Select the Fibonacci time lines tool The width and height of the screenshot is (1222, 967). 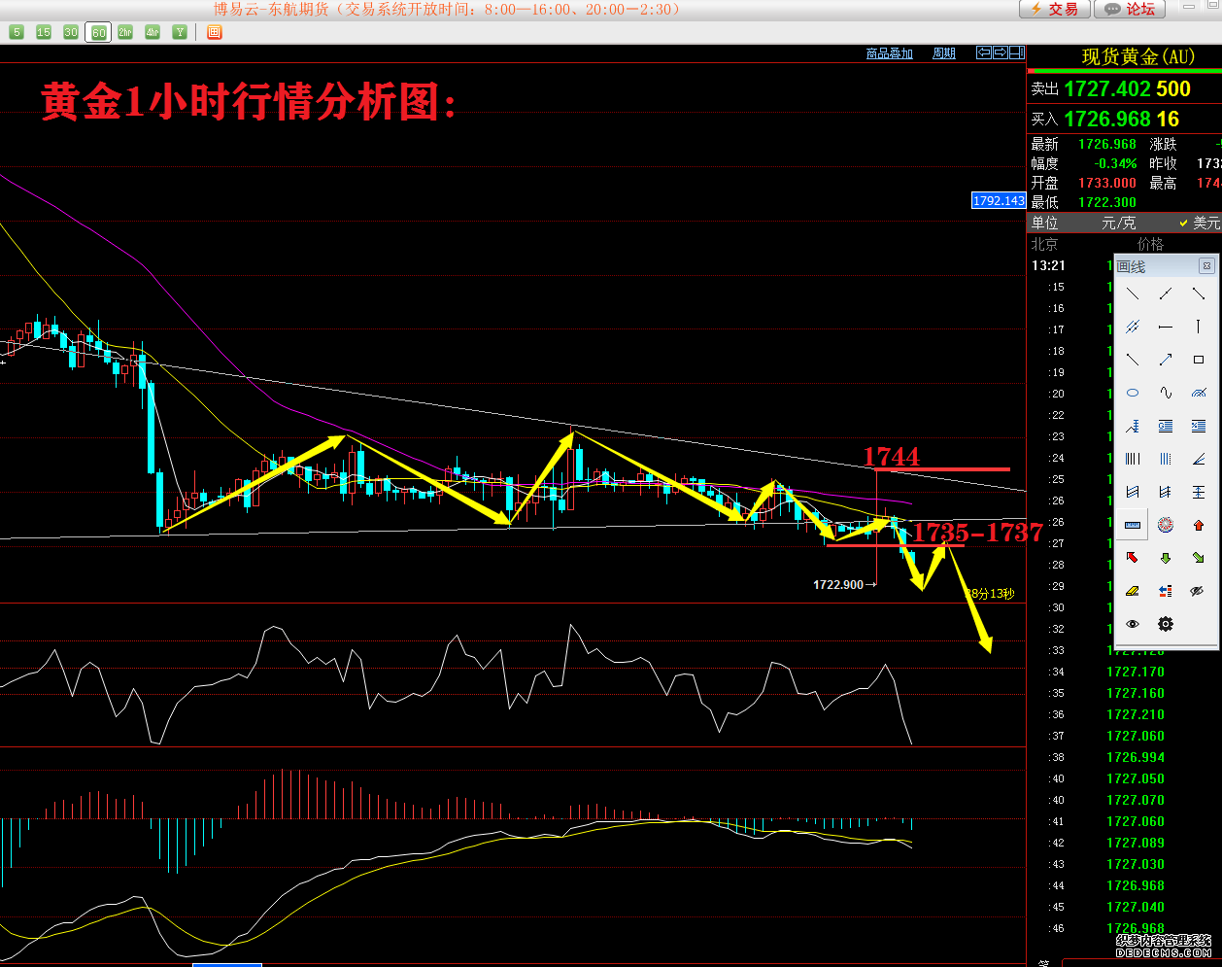pyautogui.click(x=1166, y=459)
